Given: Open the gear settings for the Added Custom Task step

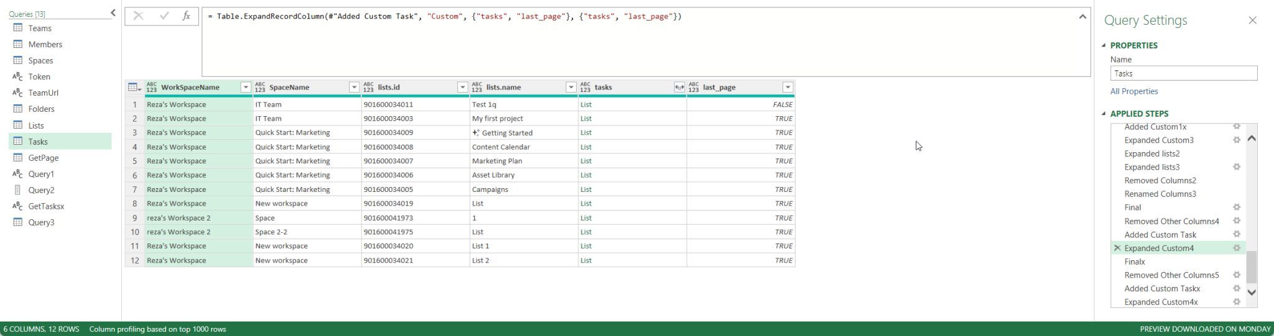Looking at the screenshot, I should pos(1237,234).
